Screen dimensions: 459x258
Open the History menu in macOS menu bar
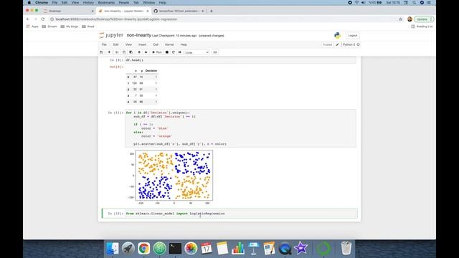[88, 3]
